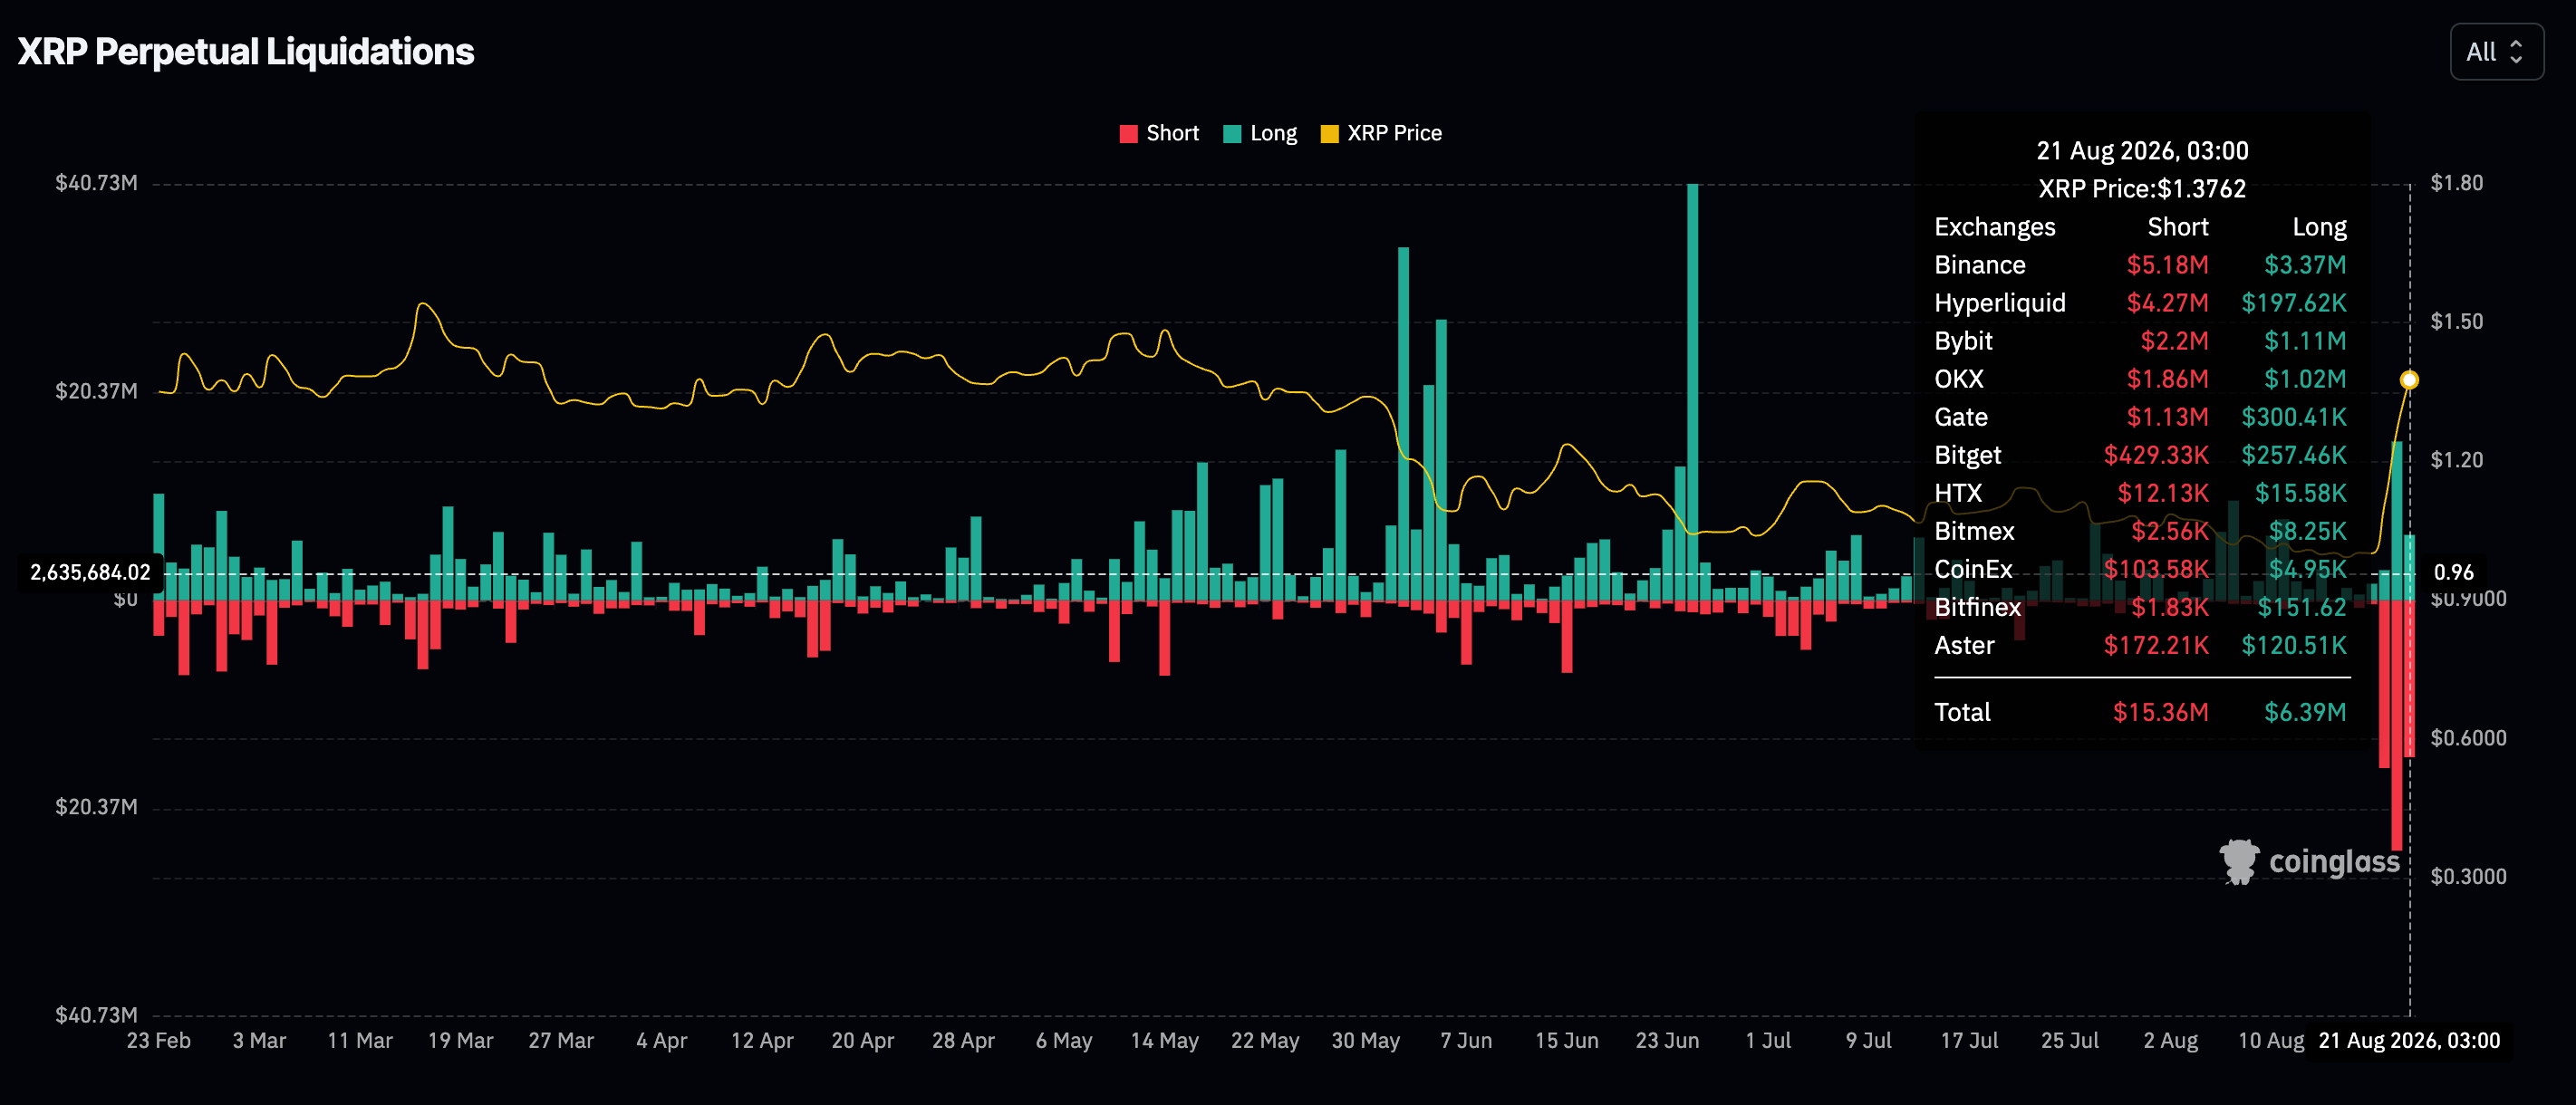Click the '2,635,684.02' crosshair value label
This screenshot has height=1105, width=2576.
tap(90, 573)
